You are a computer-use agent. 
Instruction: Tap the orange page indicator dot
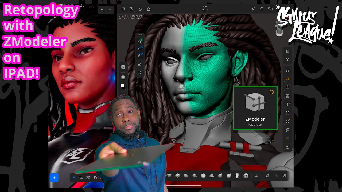201,183
